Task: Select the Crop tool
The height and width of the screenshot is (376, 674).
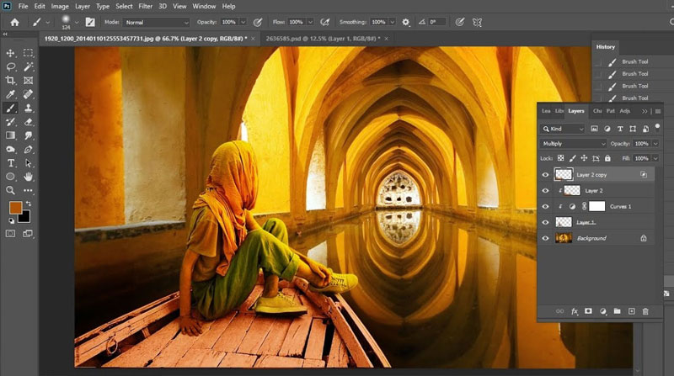Action: (x=10, y=80)
